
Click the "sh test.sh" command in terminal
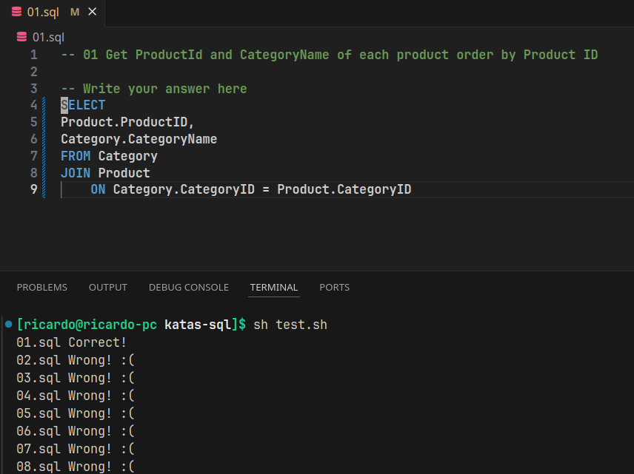click(290, 325)
